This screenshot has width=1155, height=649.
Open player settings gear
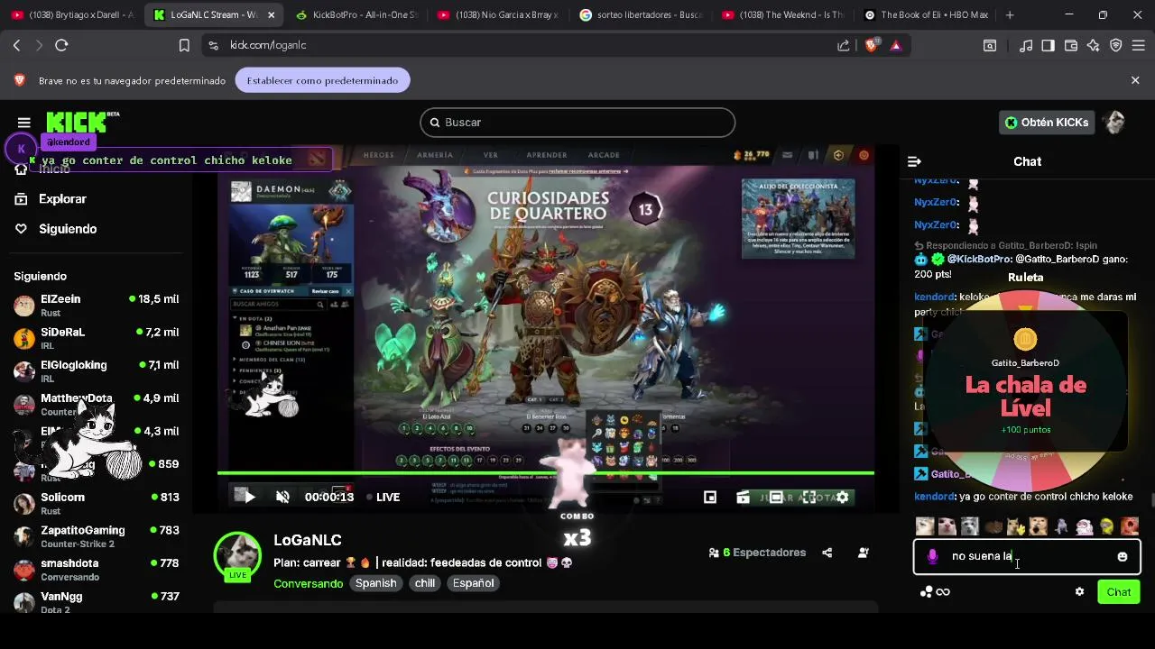(x=843, y=497)
